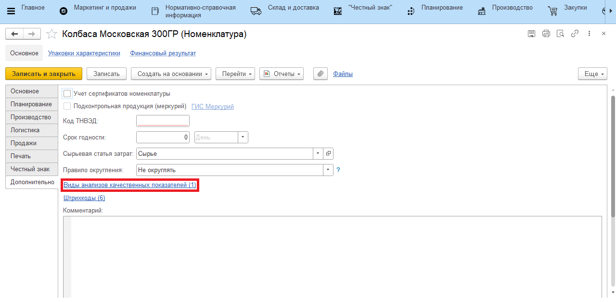616x302 pixels.
Task: Switch to the Продажи side tab
Action: pyautogui.click(x=31, y=143)
